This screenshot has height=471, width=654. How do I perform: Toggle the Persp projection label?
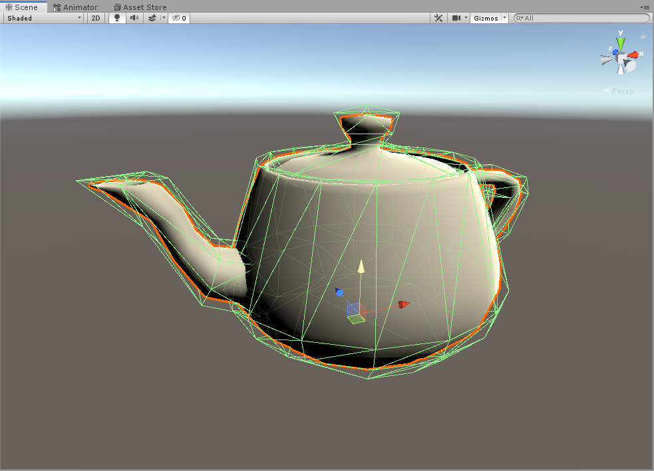619,91
